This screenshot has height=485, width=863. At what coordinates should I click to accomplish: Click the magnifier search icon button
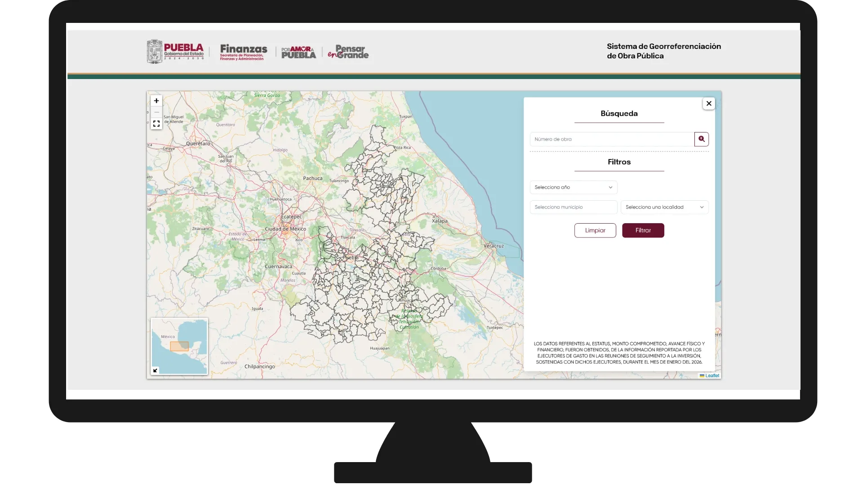coord(701,139)
